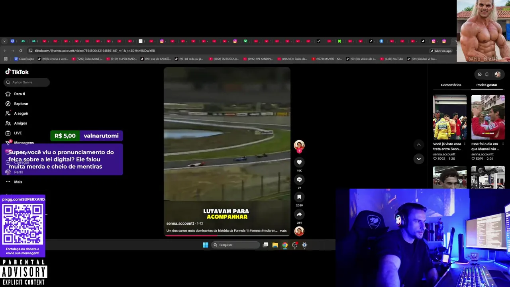Go forward with the browser forward arrow

pos(13,51)
